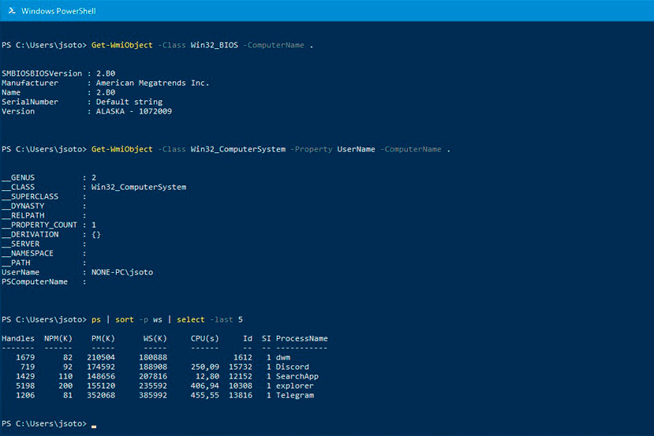Click the PowerShell icon in title bar

pyautogui.click(x=10, y=11)
